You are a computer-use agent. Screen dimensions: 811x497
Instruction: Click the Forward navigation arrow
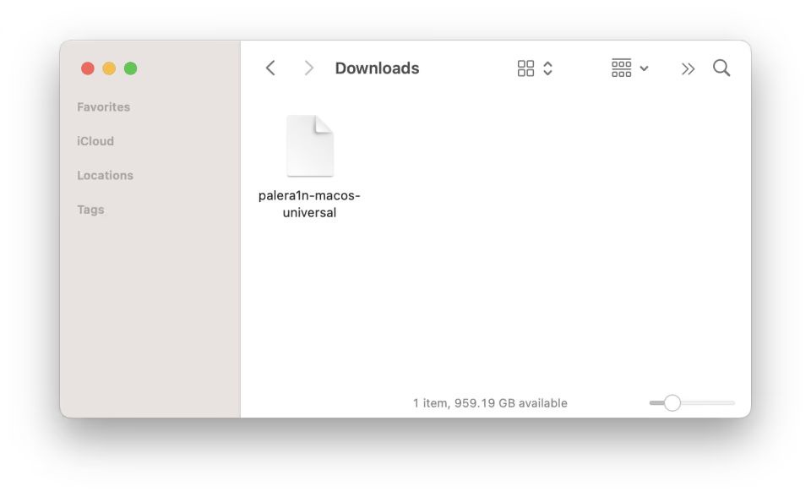309,68
